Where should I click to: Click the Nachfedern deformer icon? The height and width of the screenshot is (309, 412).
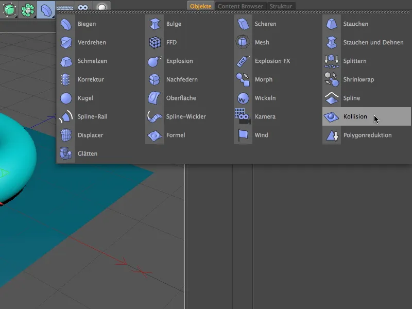(x=154, y=80)
